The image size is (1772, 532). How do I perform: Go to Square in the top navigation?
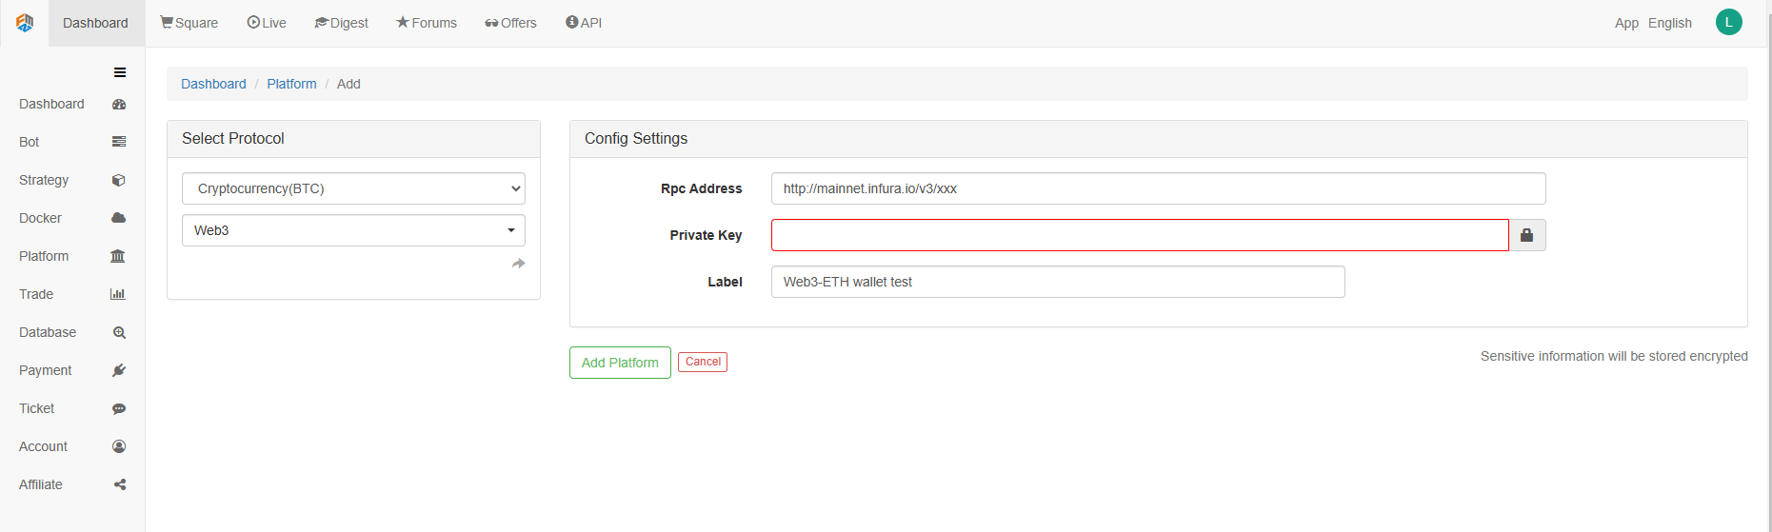(189, 23)
